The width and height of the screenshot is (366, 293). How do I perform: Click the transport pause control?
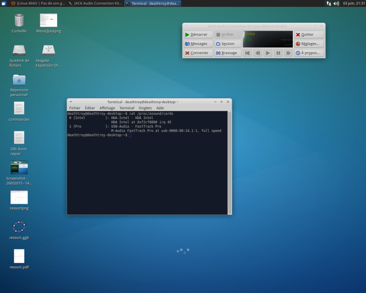(x=278, y=53)
